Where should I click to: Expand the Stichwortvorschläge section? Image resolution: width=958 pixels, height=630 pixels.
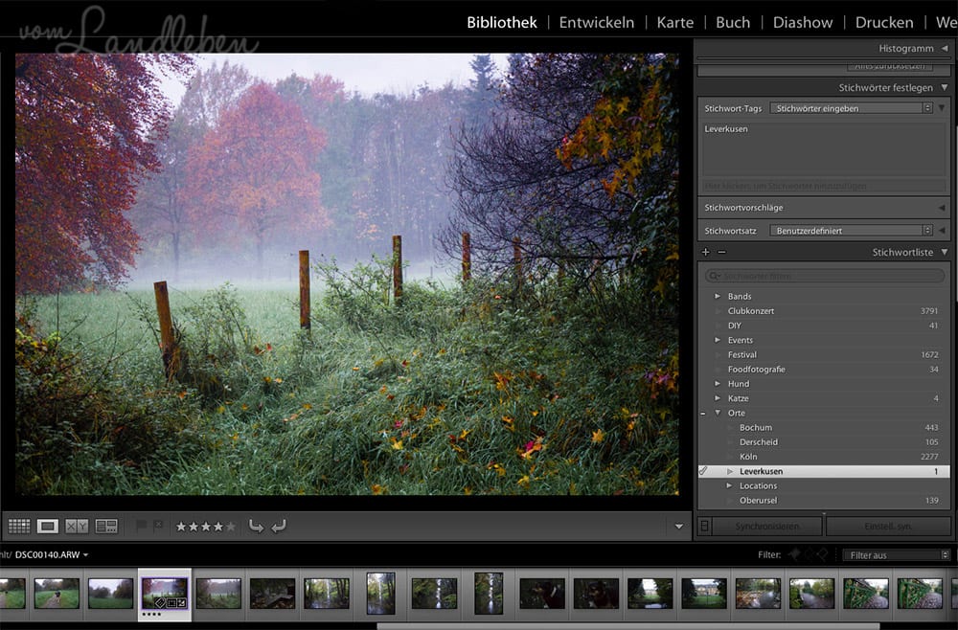(942, 208)
